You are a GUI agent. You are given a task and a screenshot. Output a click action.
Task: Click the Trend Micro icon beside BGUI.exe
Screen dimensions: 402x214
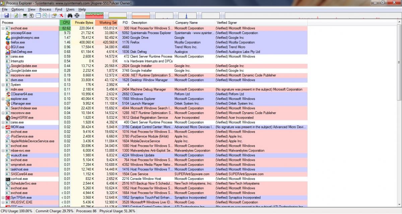8,47
